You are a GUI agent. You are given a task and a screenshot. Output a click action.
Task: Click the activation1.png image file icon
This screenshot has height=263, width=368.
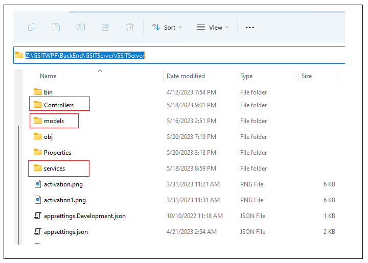tap(37, 200)
